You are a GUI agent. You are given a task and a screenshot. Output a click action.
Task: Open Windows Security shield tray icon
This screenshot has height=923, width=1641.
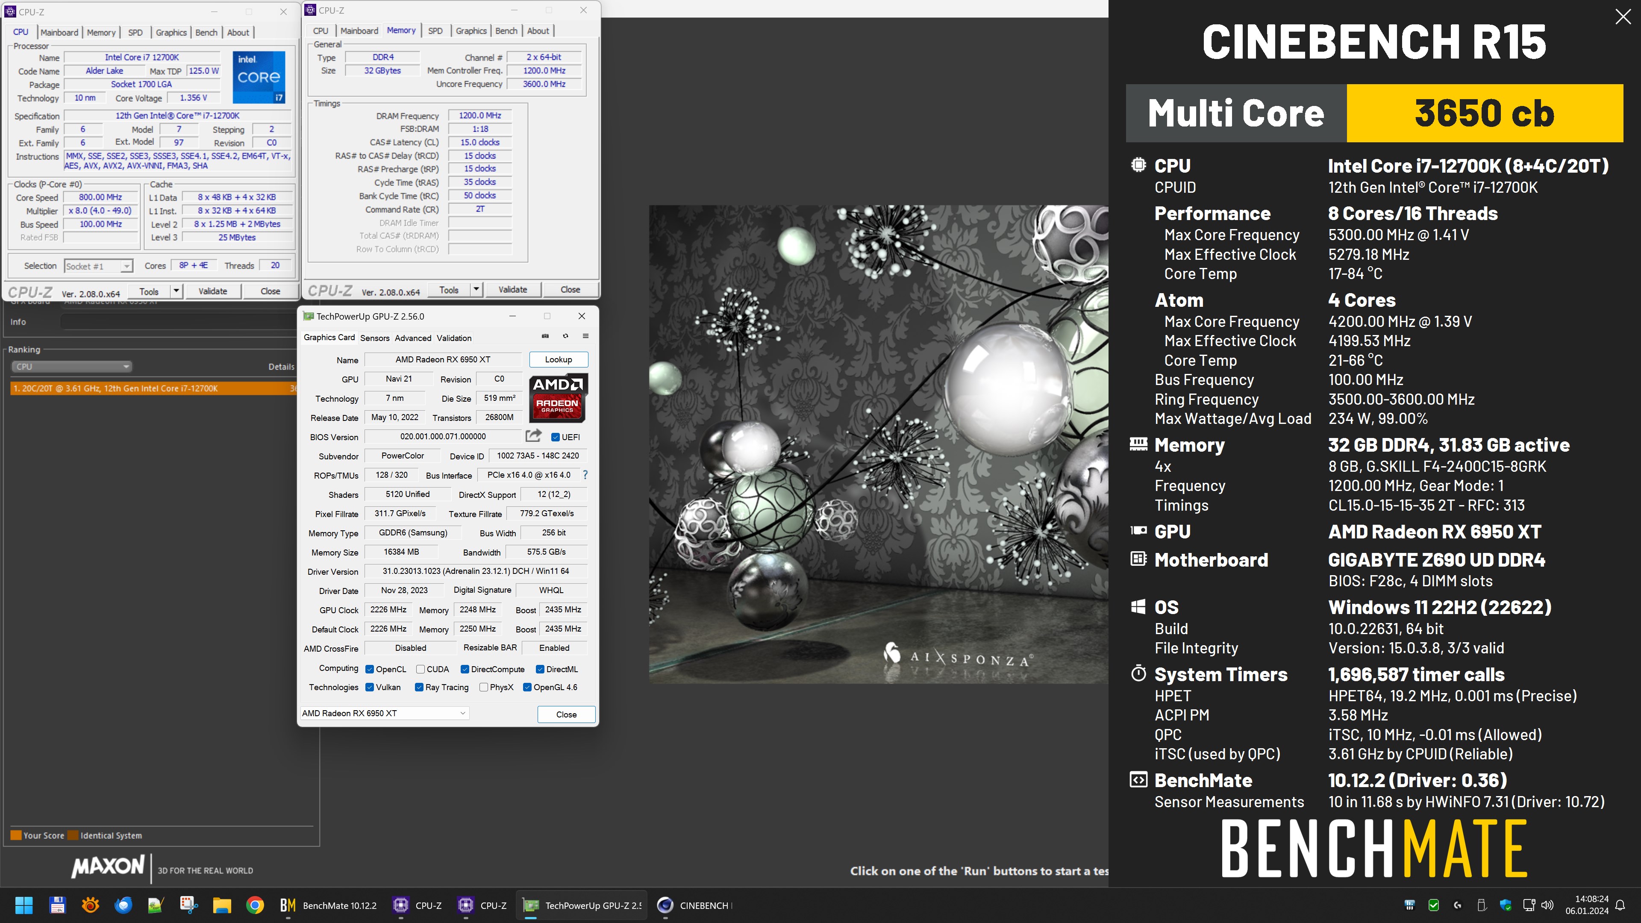1506,905
